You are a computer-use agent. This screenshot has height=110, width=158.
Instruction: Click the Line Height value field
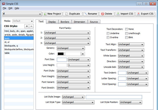click(62, 65)
